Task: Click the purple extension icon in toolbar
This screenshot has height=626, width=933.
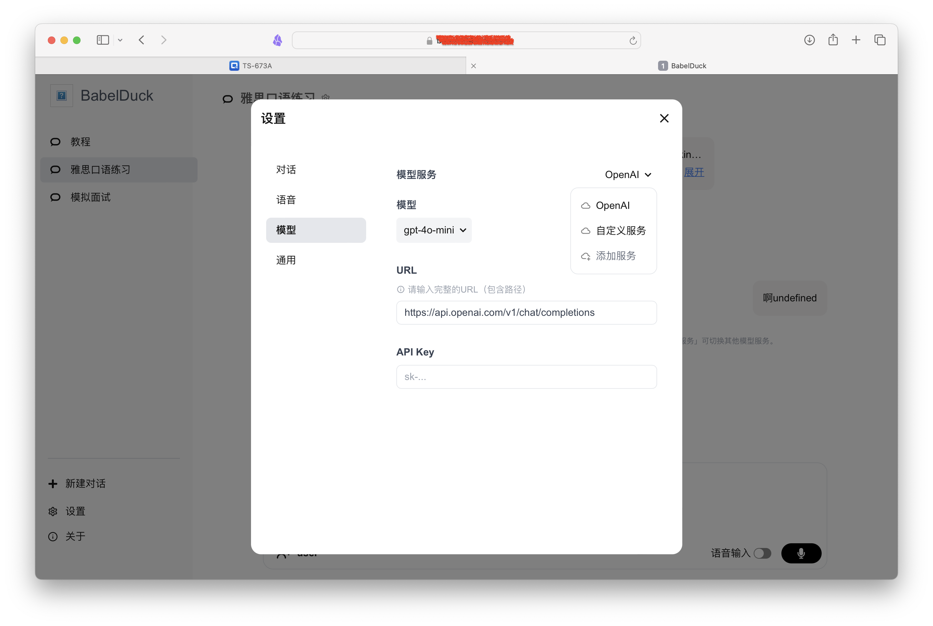Action: [x=277, y=40]
